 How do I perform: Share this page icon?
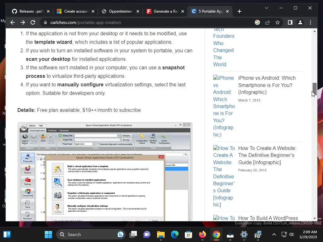(x=267, y=22)
